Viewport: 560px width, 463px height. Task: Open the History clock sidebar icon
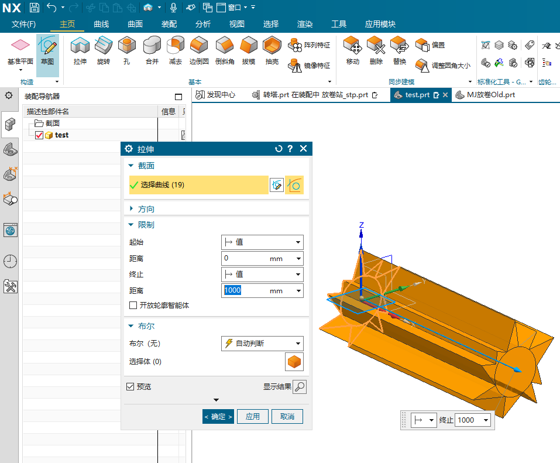(10, 261)
